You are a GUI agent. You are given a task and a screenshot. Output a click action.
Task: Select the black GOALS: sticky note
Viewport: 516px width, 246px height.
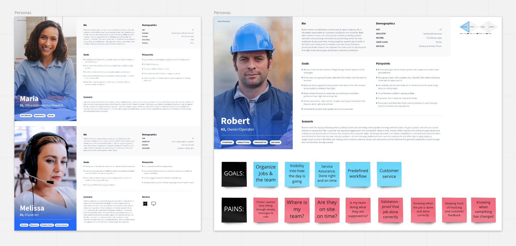point(234,174)
